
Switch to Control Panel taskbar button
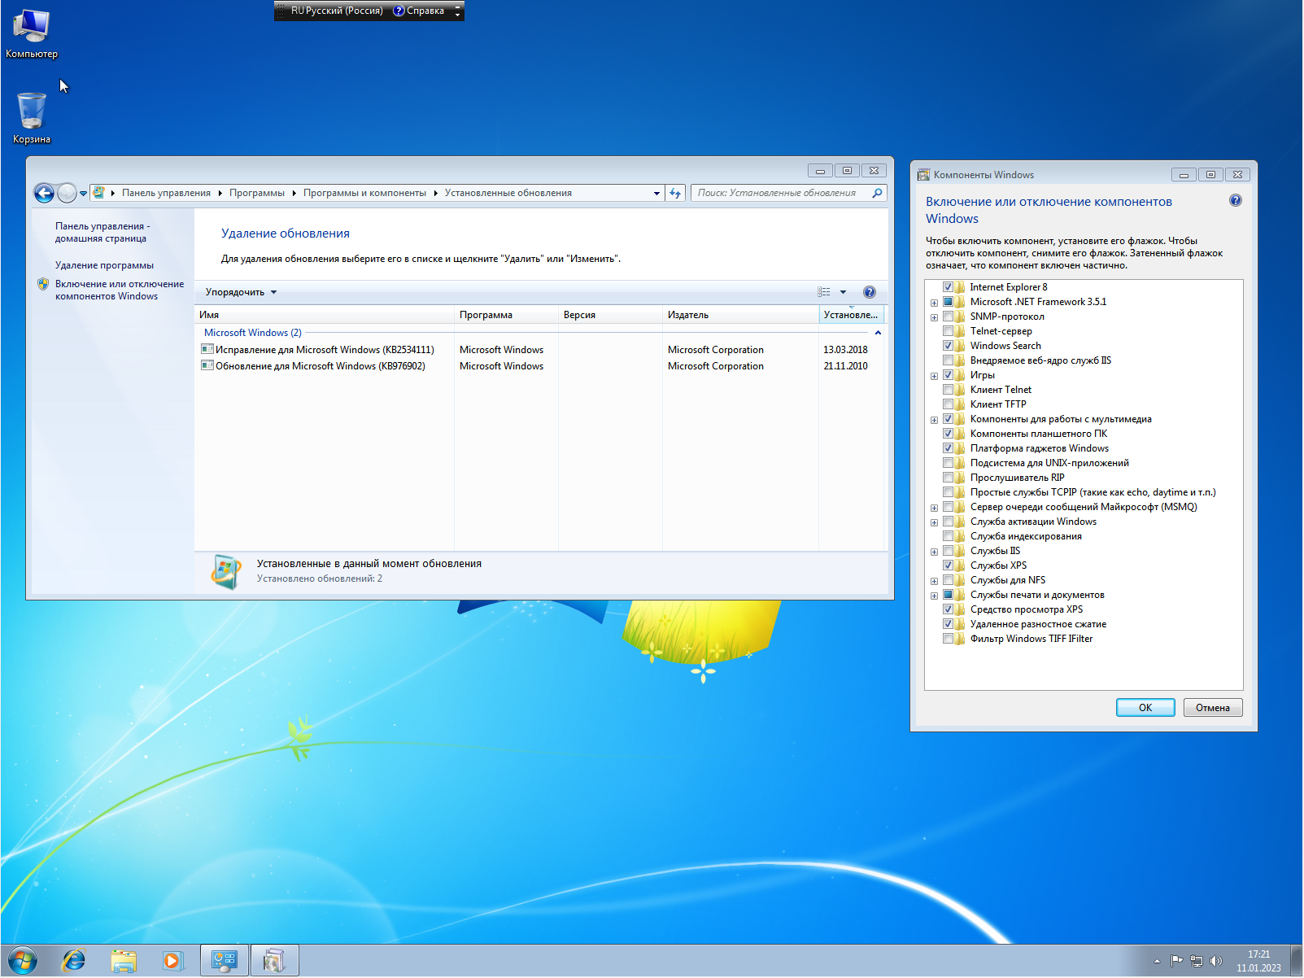224,961
